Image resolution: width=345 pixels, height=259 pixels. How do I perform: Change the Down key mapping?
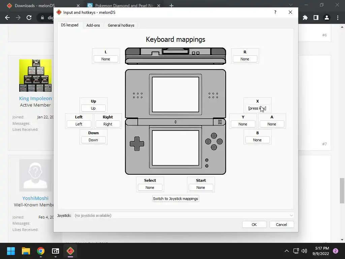pos(93,140)
